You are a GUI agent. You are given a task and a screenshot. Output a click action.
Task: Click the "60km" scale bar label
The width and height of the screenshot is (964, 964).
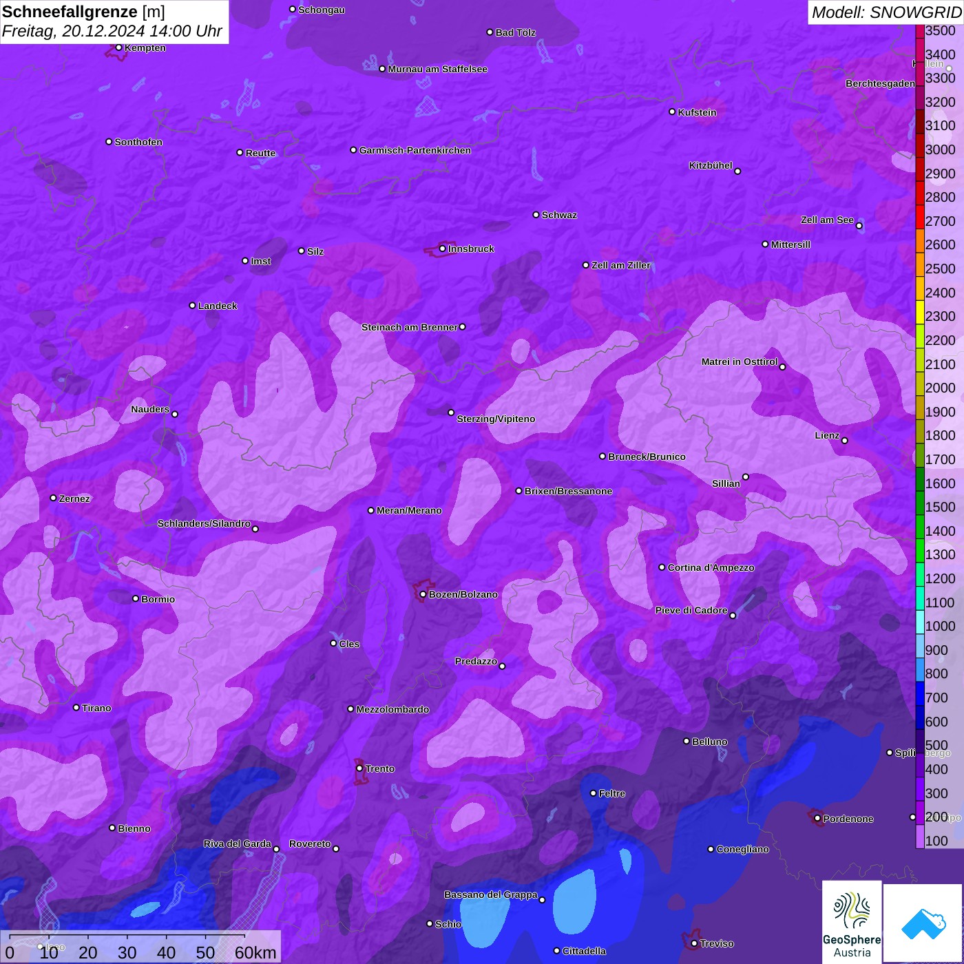click(x=255, y=952)
